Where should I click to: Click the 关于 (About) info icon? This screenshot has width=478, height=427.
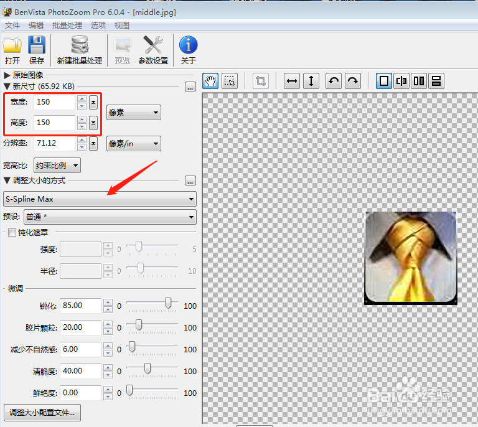coord(188,45)
